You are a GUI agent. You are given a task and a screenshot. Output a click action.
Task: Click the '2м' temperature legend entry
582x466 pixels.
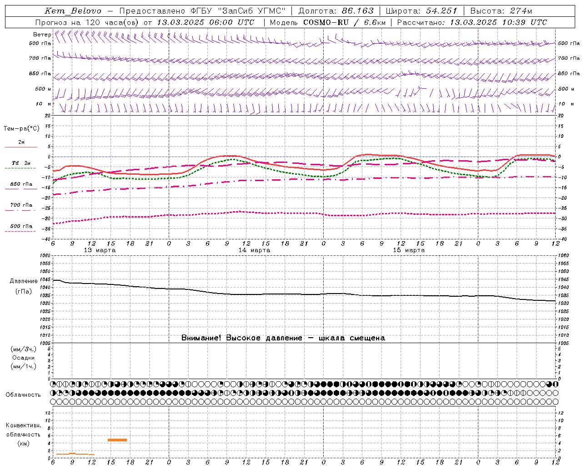tap(21, 142)
